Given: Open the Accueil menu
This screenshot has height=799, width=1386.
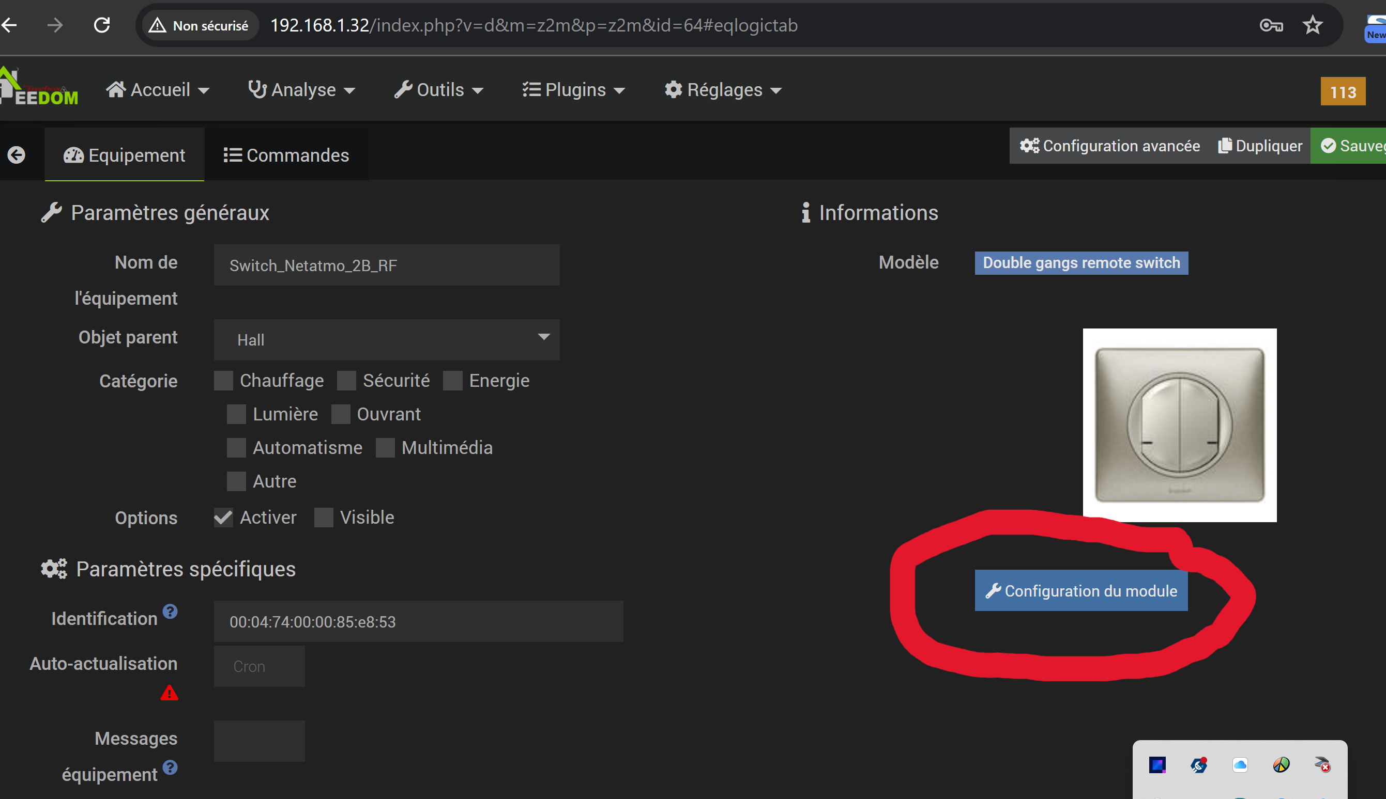Looking at the screenshot, I should coord(158,90).
